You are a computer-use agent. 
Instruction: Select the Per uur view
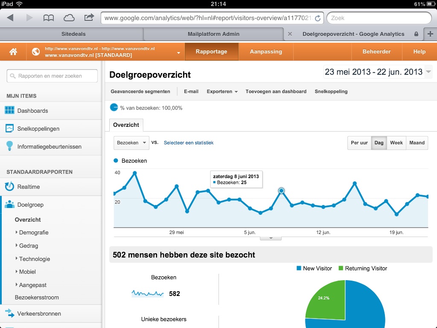pos(359,143)
